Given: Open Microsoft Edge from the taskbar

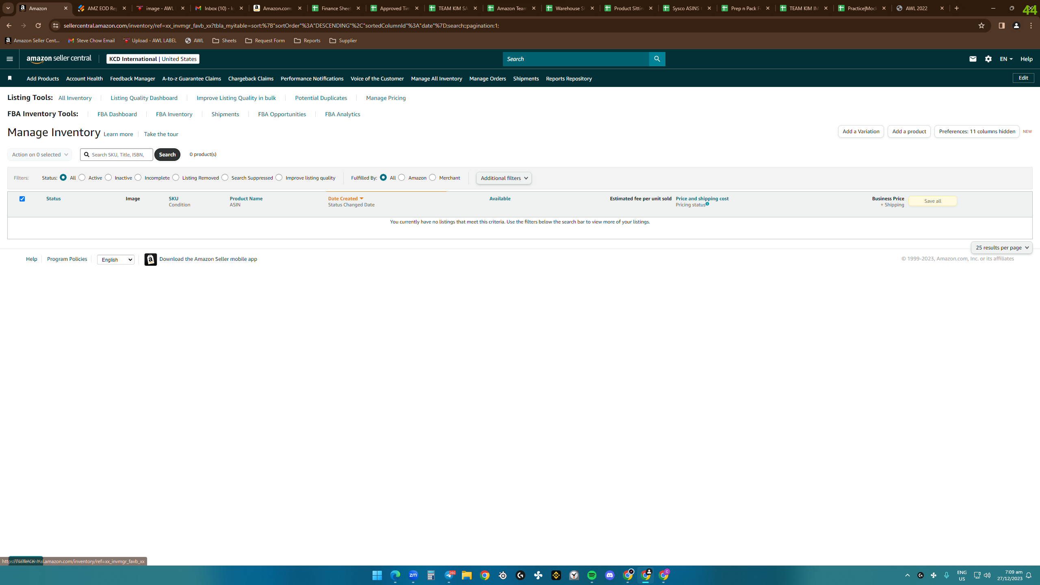Looking at the screenshot, I should tap(395, 575).
